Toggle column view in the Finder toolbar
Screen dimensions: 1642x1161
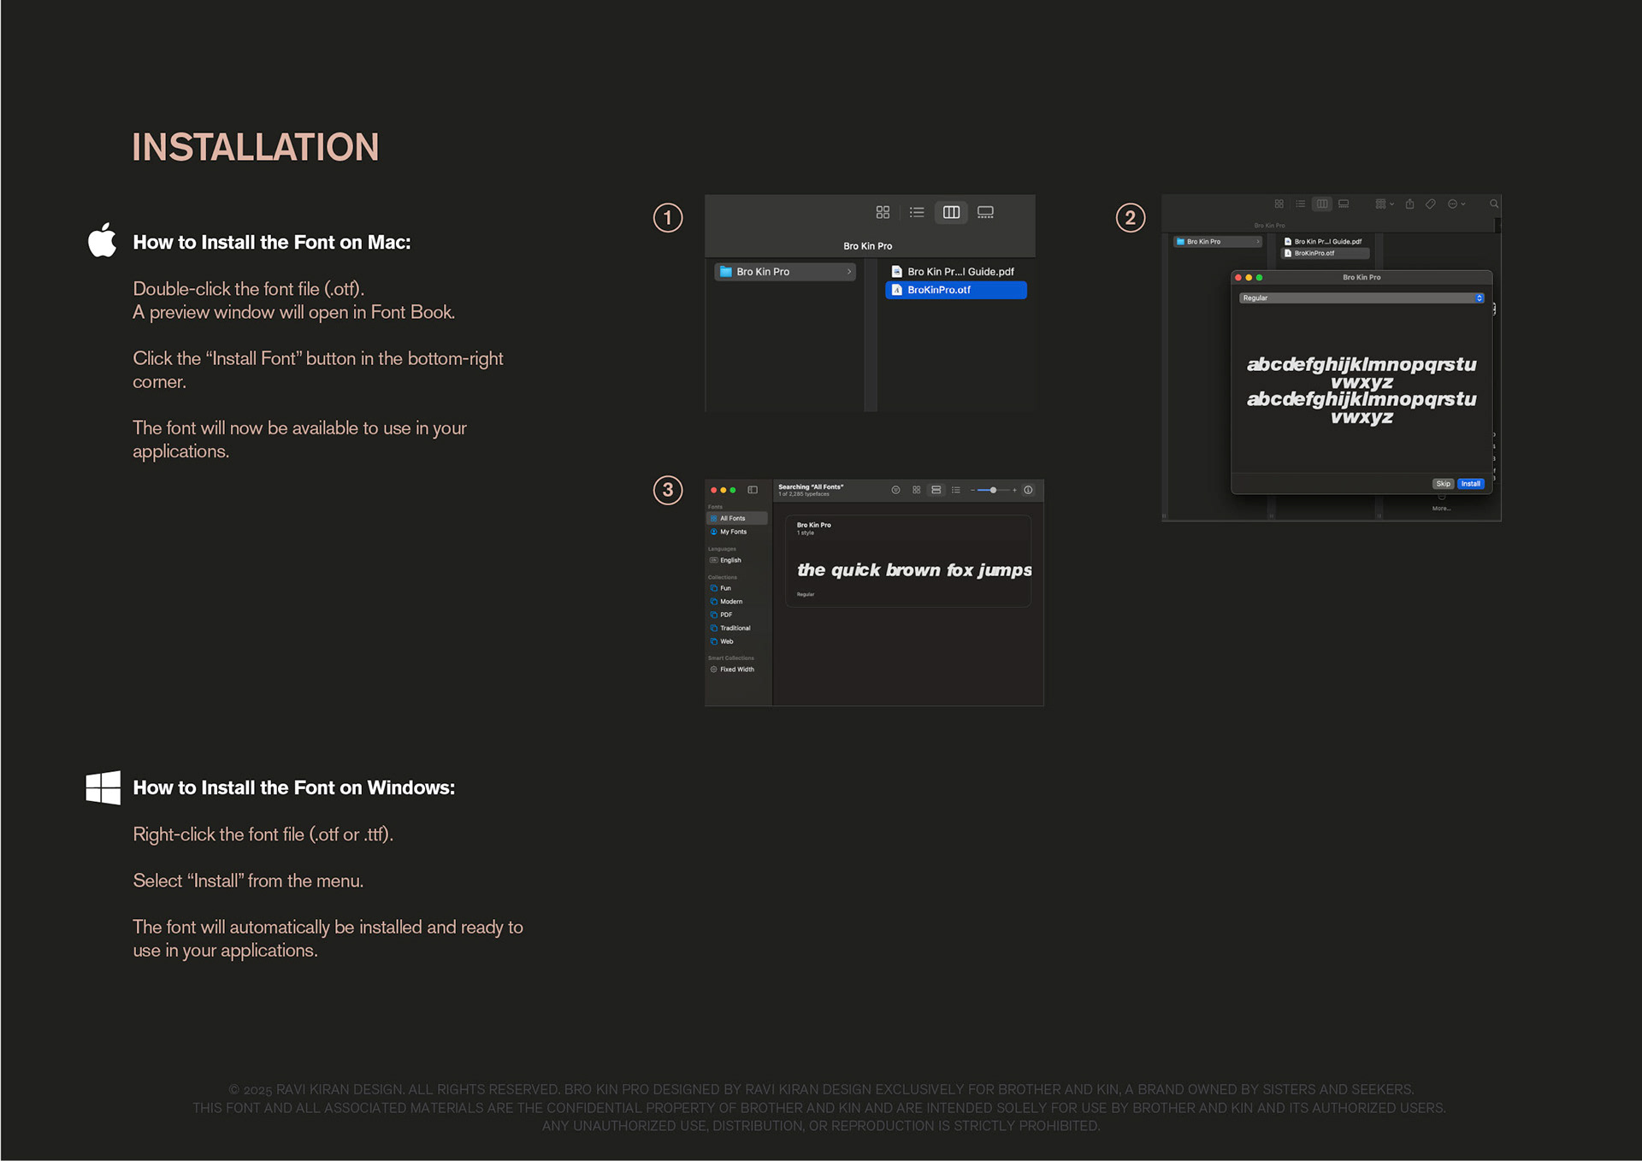coord(951,212)
